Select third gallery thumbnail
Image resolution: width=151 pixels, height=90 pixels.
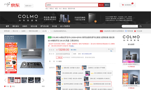coord(24,80)
